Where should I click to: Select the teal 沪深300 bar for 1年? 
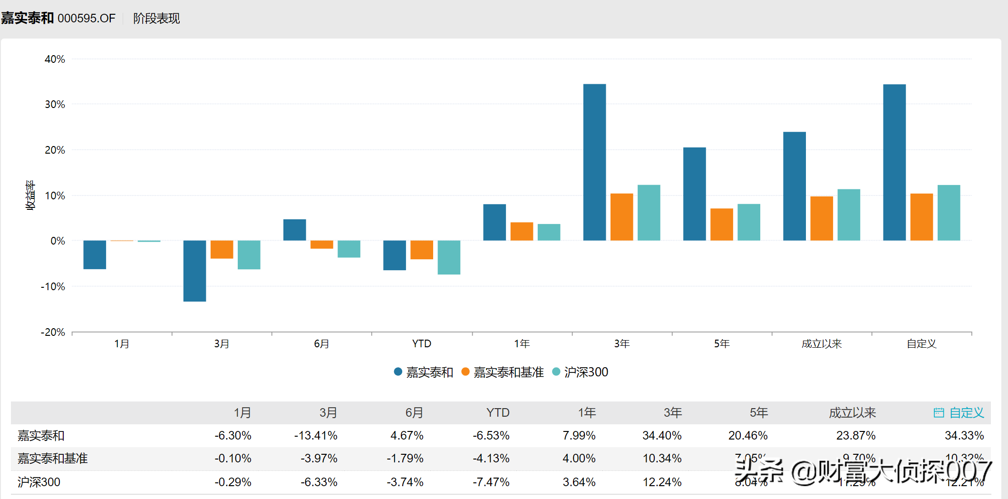point(549,232)
